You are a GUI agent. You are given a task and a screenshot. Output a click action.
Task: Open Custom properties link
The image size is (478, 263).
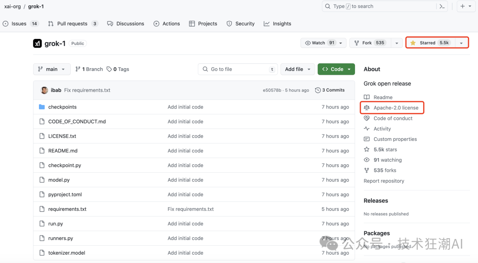[x=390, y=139]
